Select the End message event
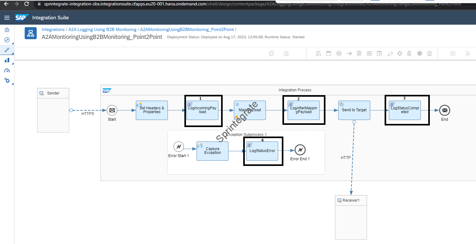Image resolution: width=476 pixels, height=244 pixels. point(445,110)
